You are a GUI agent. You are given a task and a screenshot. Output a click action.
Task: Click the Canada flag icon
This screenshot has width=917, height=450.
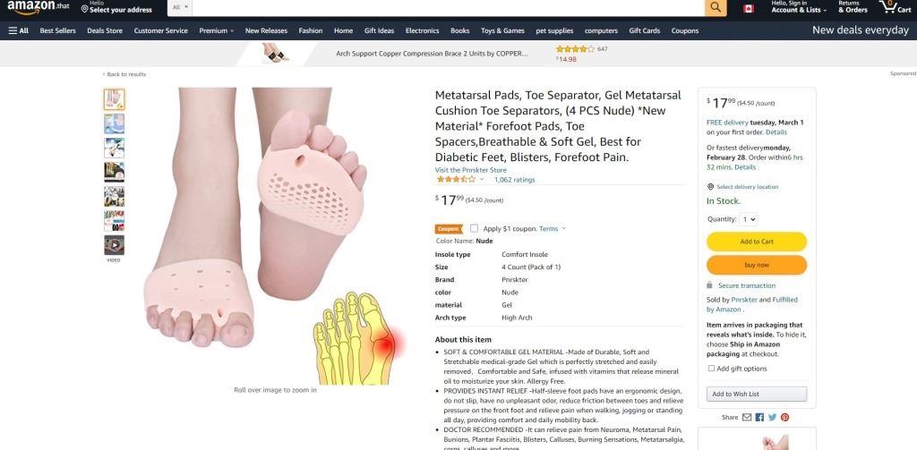tap(748, 8)
